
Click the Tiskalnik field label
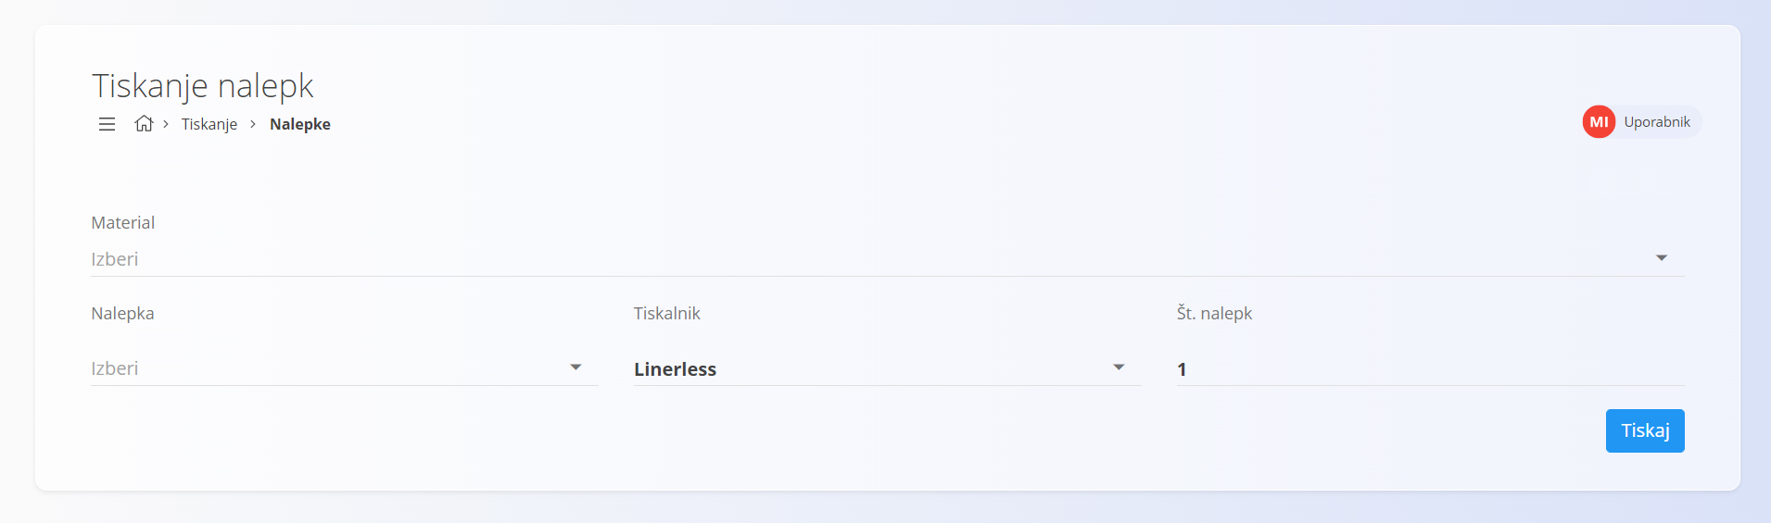667,313
